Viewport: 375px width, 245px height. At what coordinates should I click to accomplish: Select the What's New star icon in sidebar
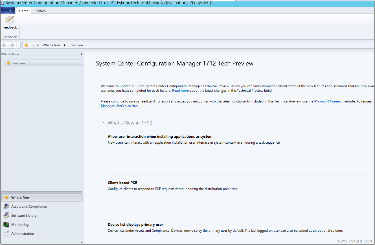(6, 197)
